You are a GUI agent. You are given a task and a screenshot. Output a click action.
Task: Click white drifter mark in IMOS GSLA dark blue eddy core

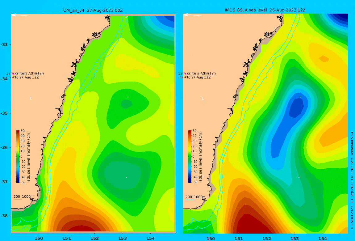300,97
